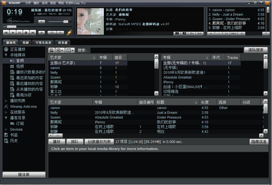Open file info with the i button
The height and width of the screenshot is (185, 272).
coord(177,33)
